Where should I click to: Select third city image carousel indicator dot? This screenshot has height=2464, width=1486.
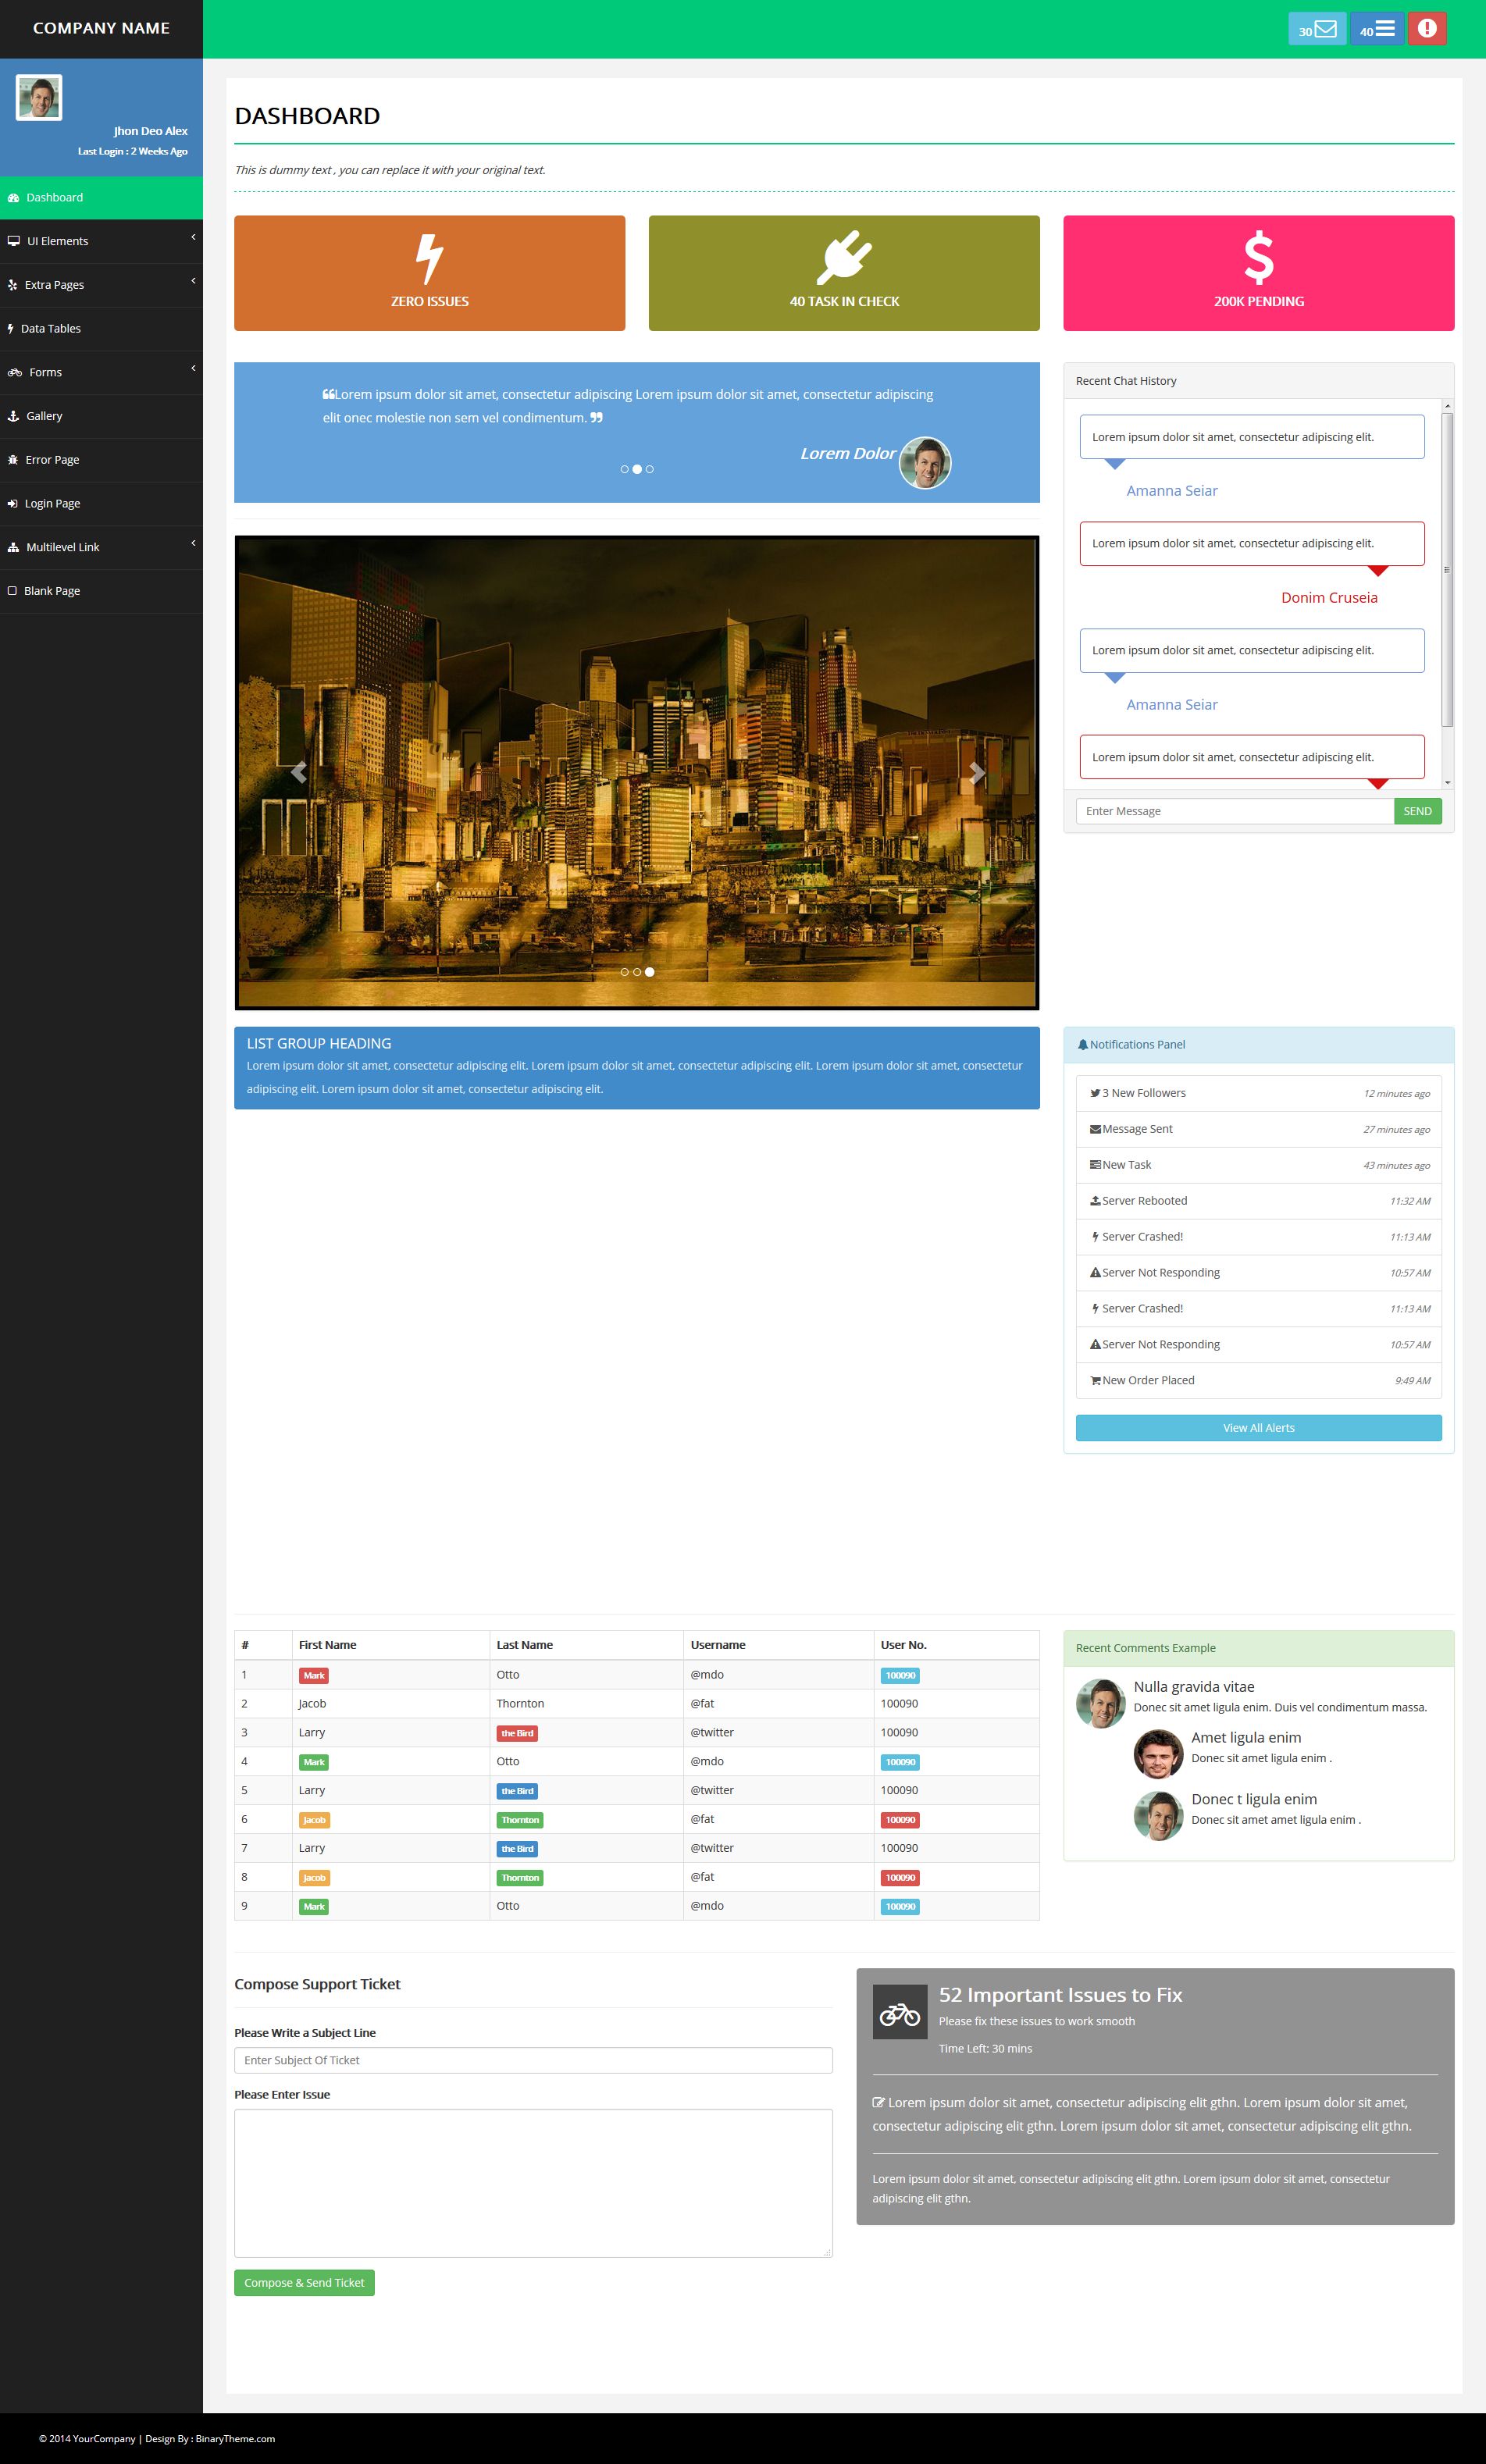pos(649,972)
